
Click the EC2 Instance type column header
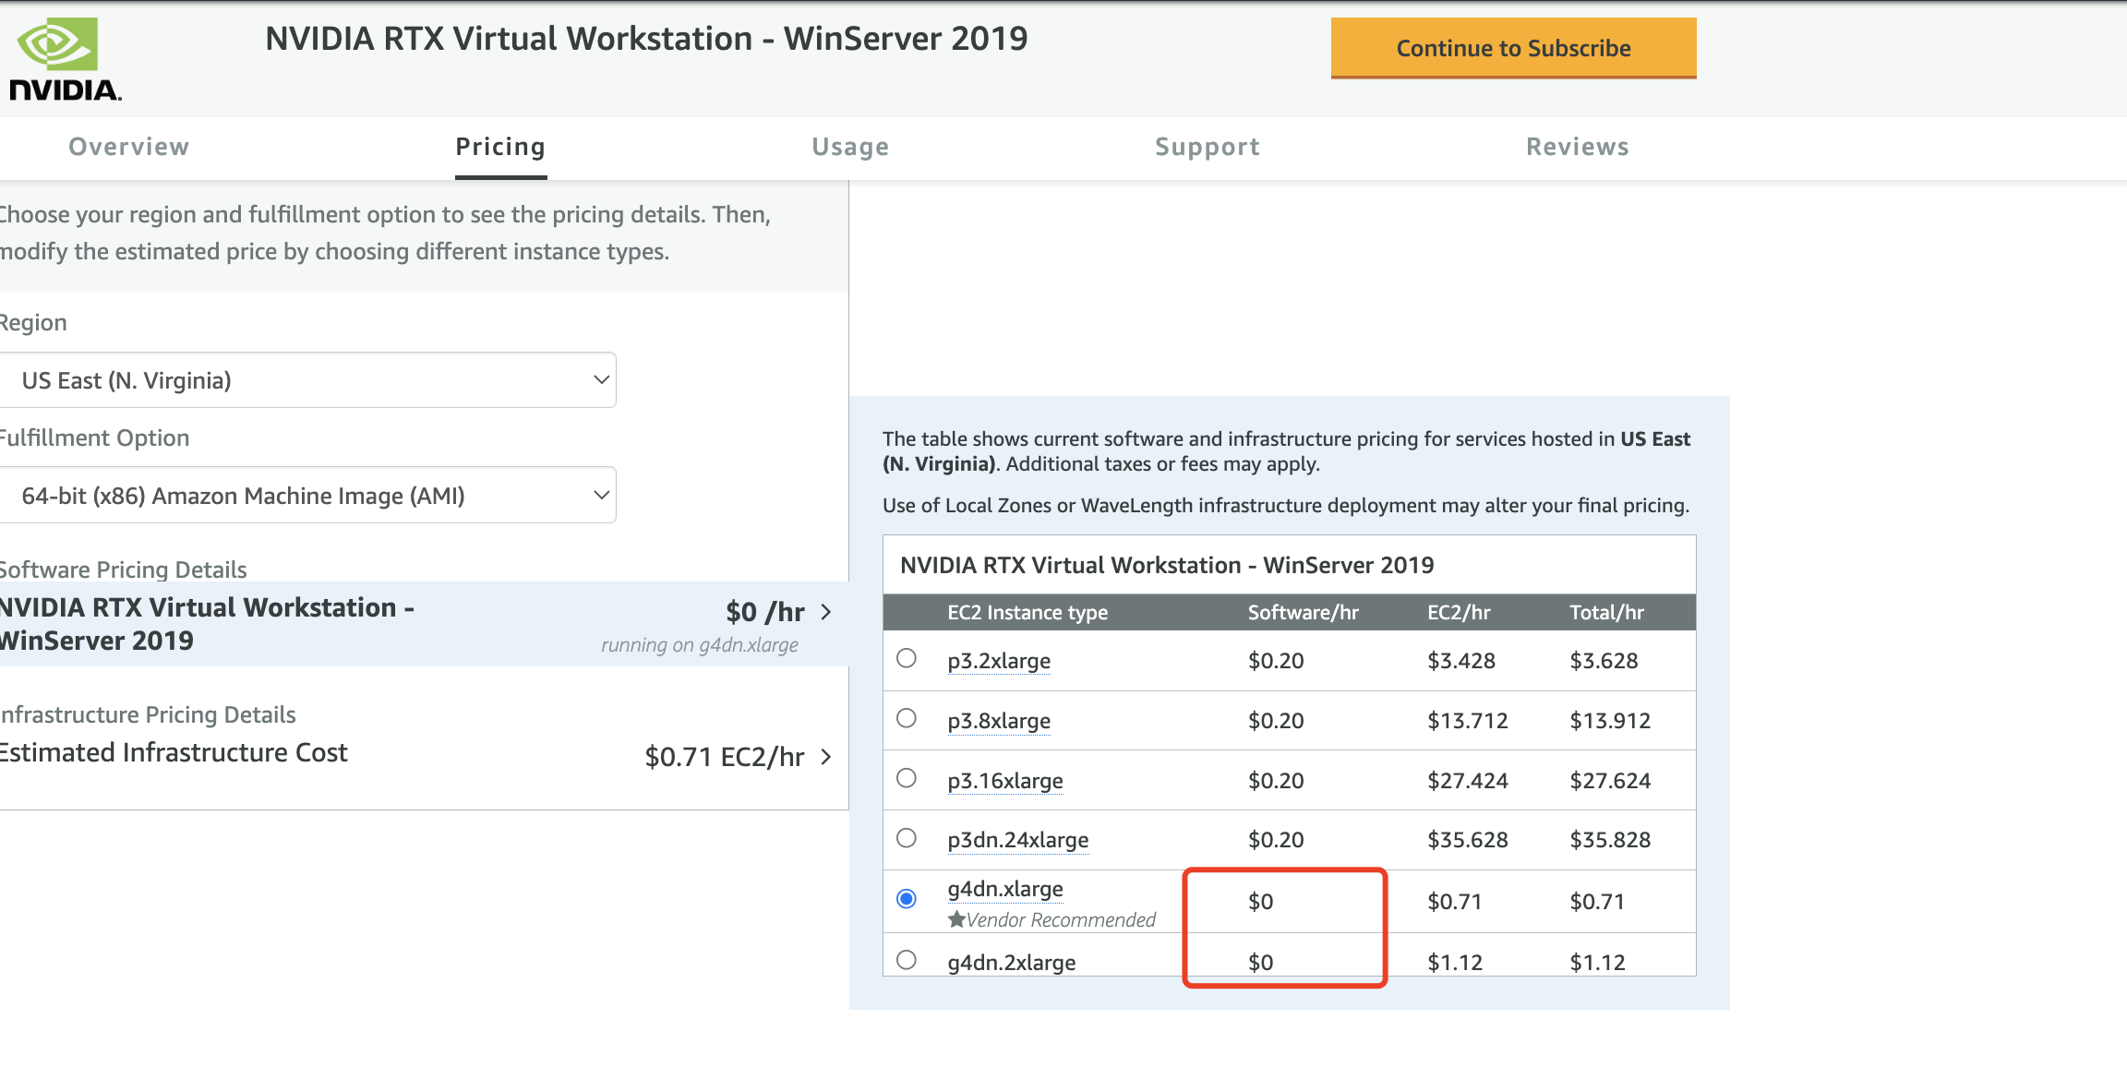[1027, 613]
